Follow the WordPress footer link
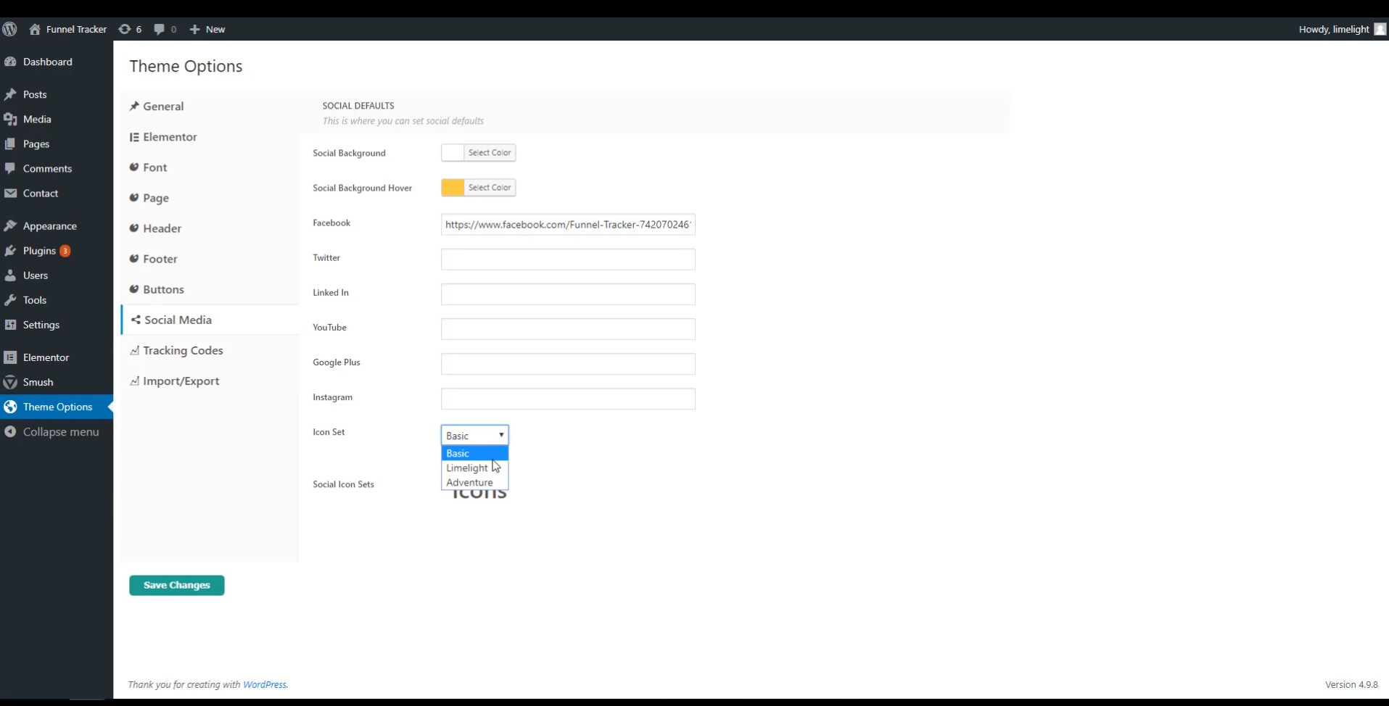Screen dimensions: 1389x706 [264, 685]
